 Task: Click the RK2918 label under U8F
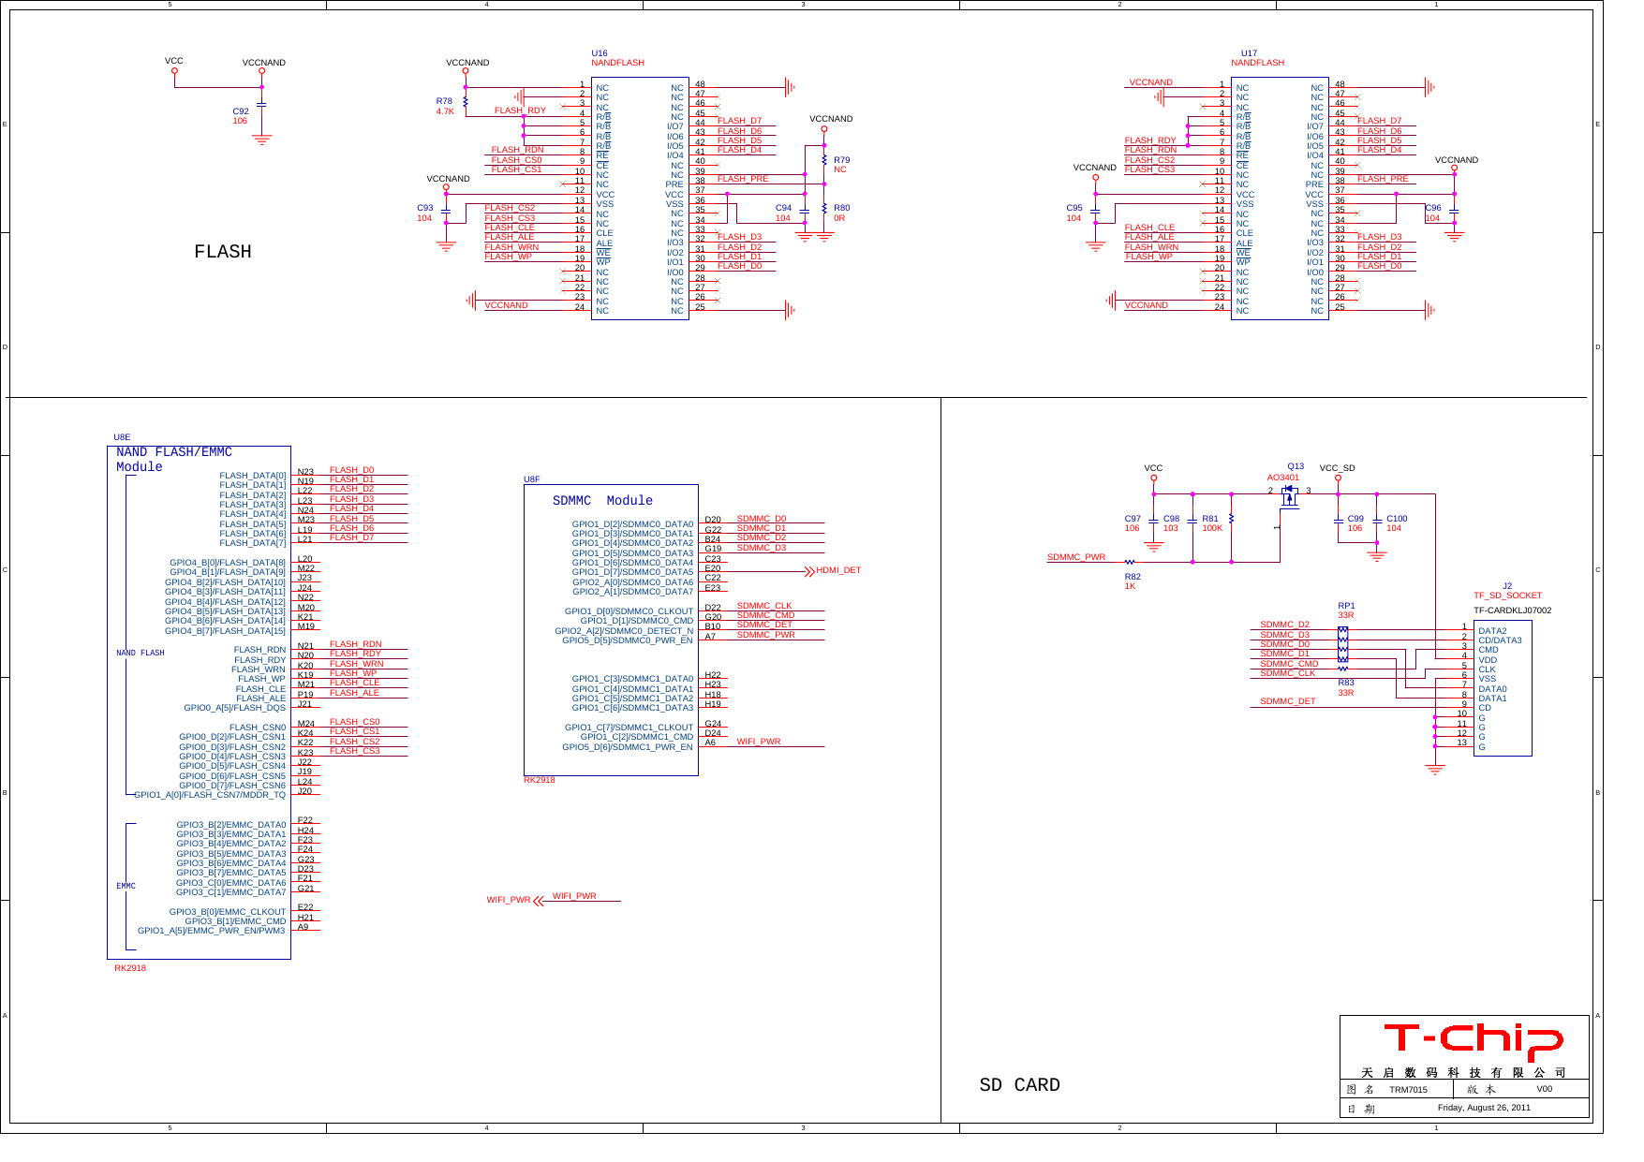[540, 780]
